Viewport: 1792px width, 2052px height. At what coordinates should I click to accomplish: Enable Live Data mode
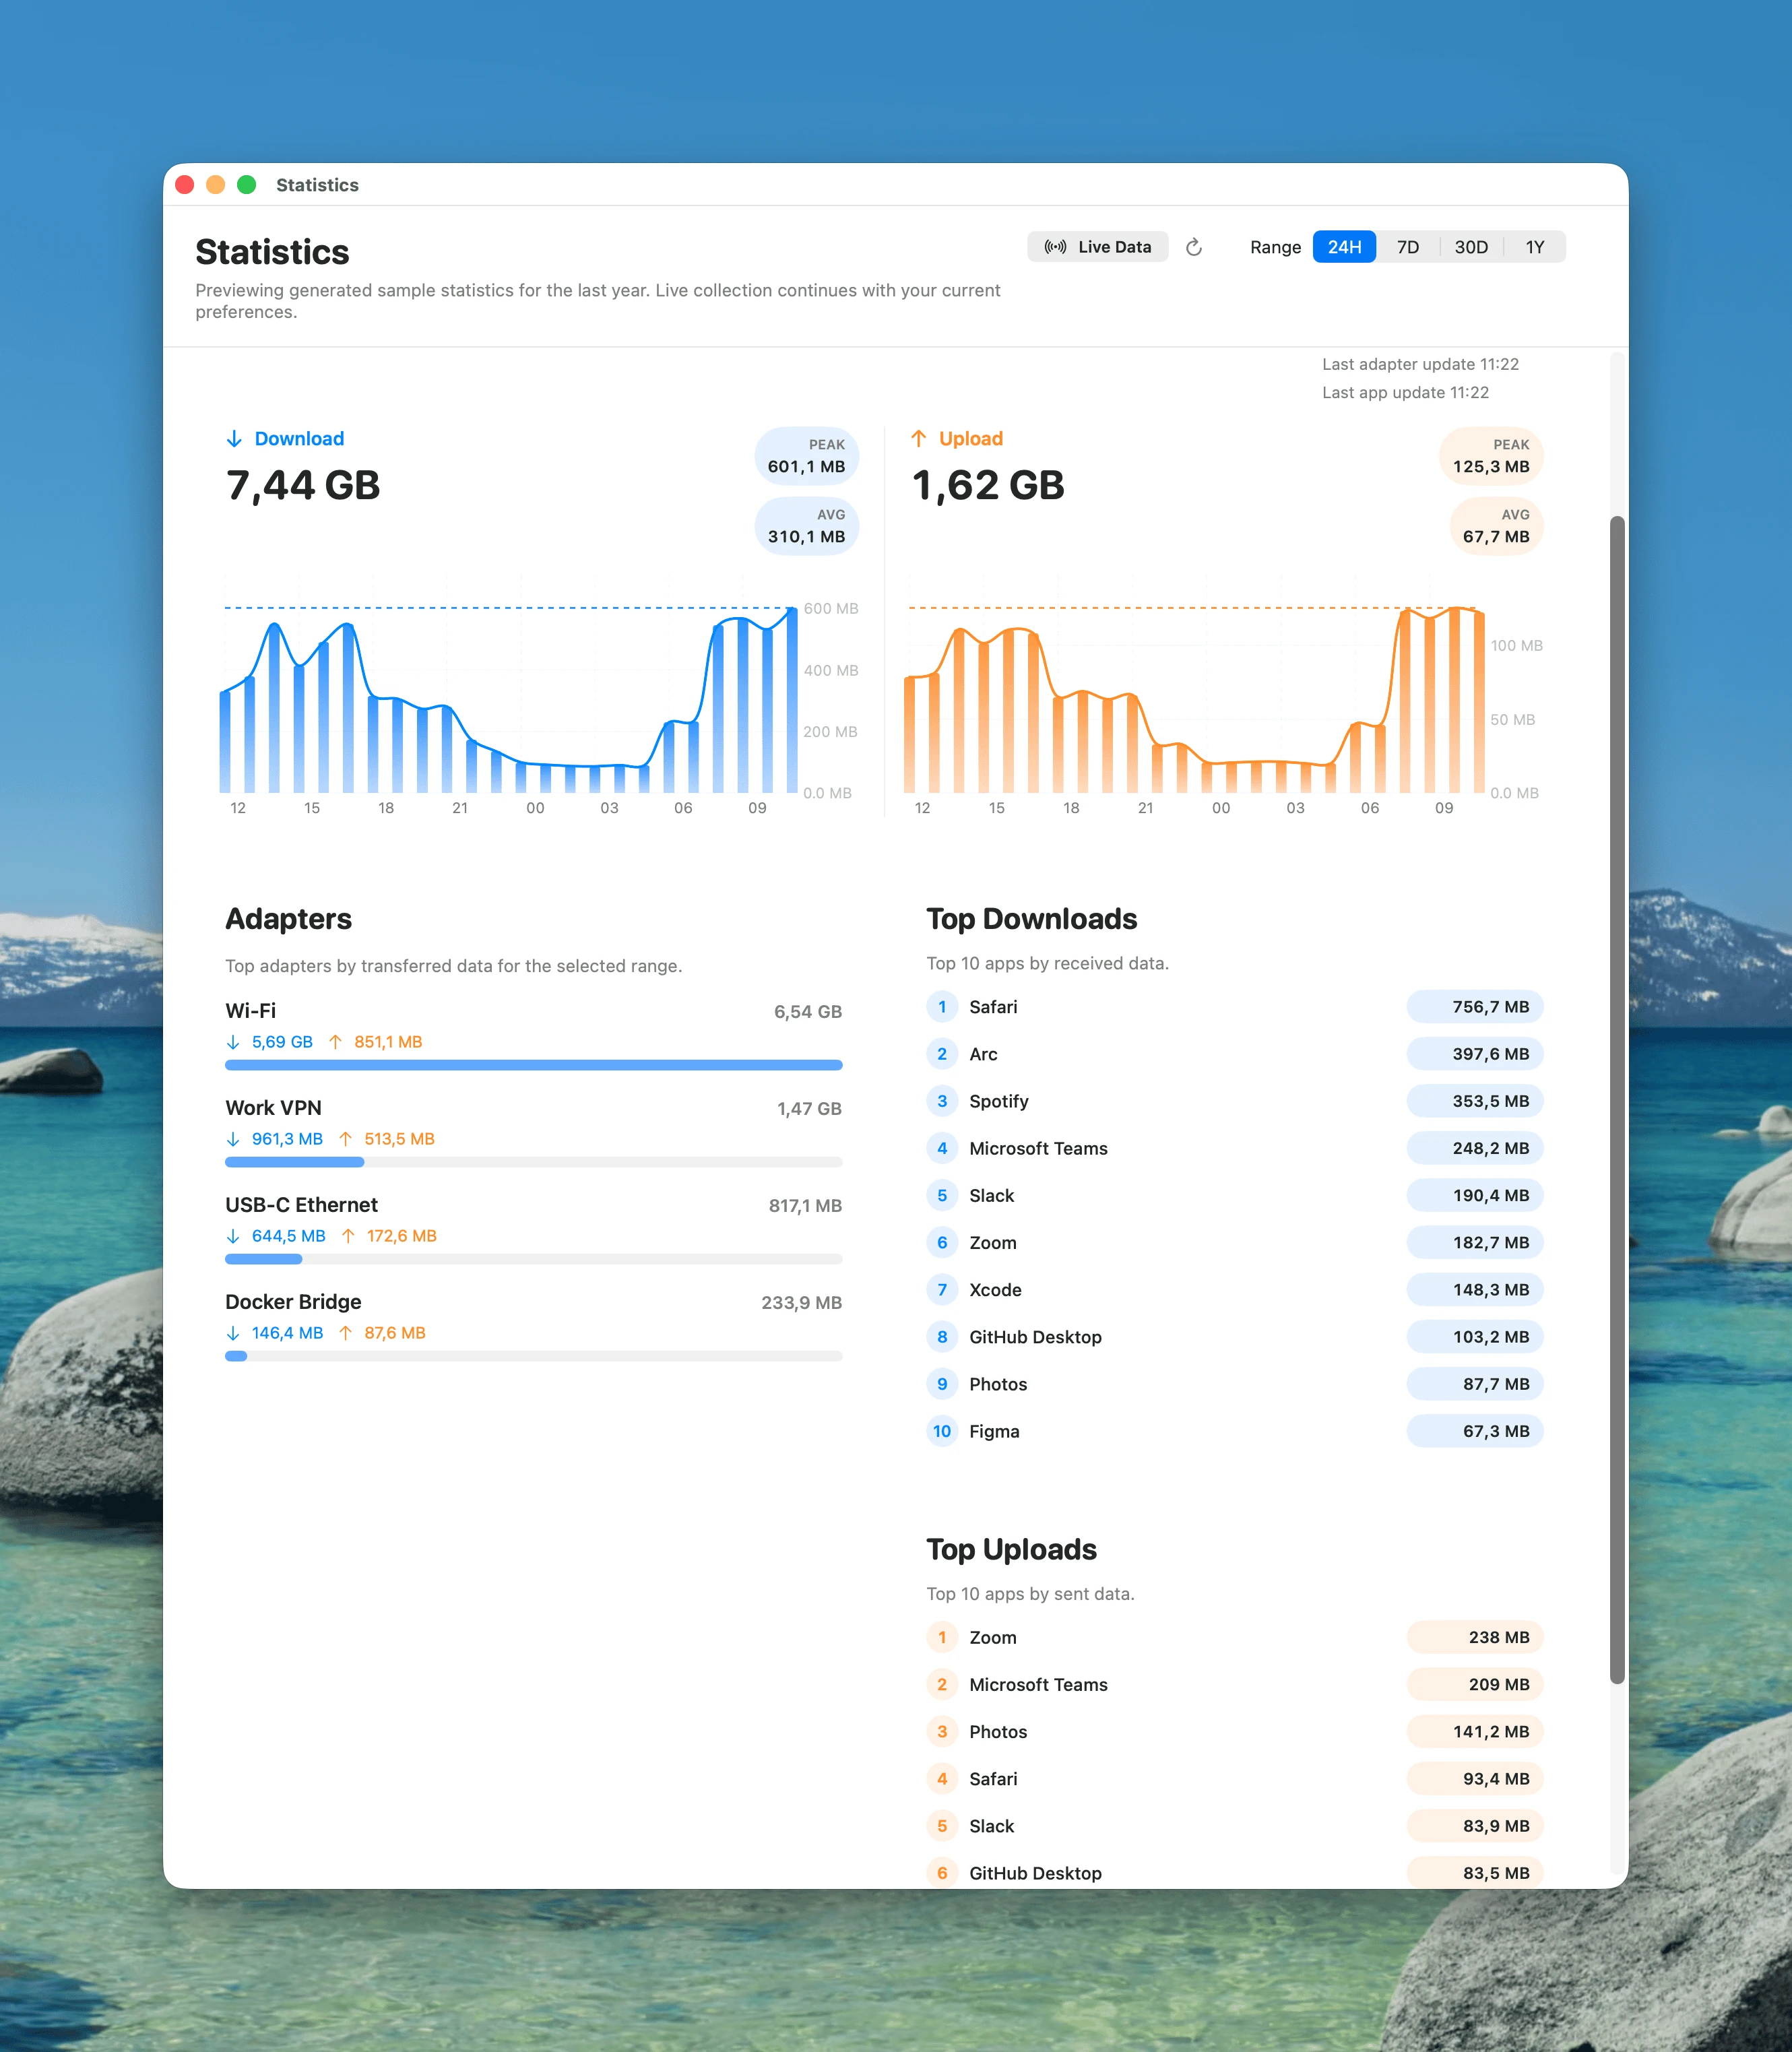(1098, 247)
